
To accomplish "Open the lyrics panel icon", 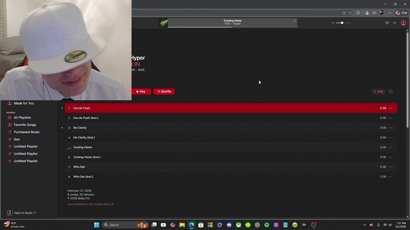I will point(387,23).
